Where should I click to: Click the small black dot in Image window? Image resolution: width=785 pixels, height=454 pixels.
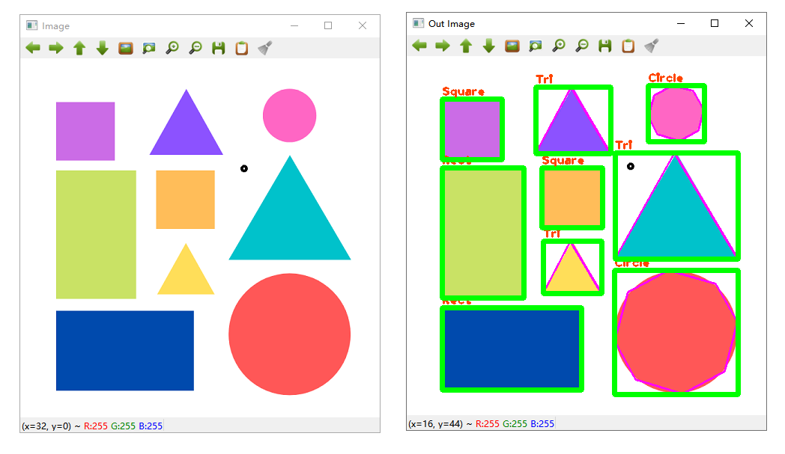tap(243, 168)
